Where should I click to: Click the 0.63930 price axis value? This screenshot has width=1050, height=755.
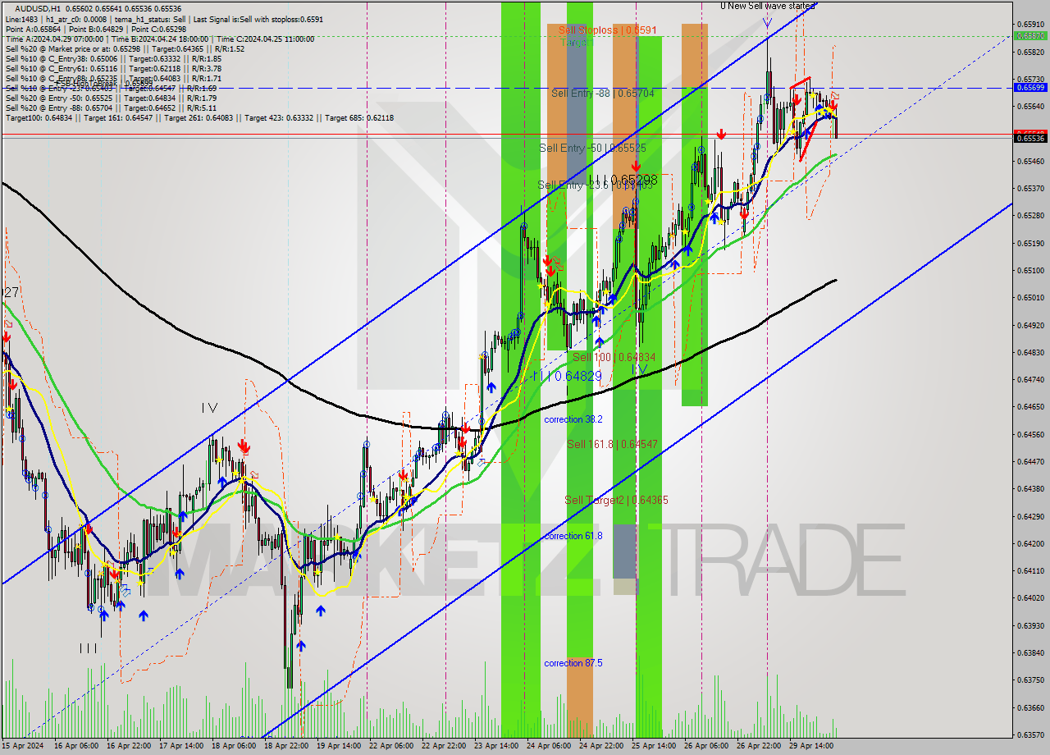coord(1031,625)
